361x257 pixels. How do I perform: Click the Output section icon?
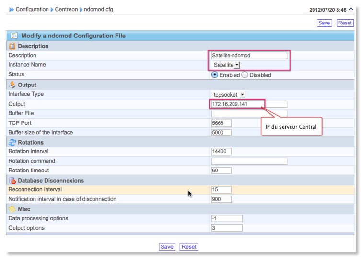point(12,85)
